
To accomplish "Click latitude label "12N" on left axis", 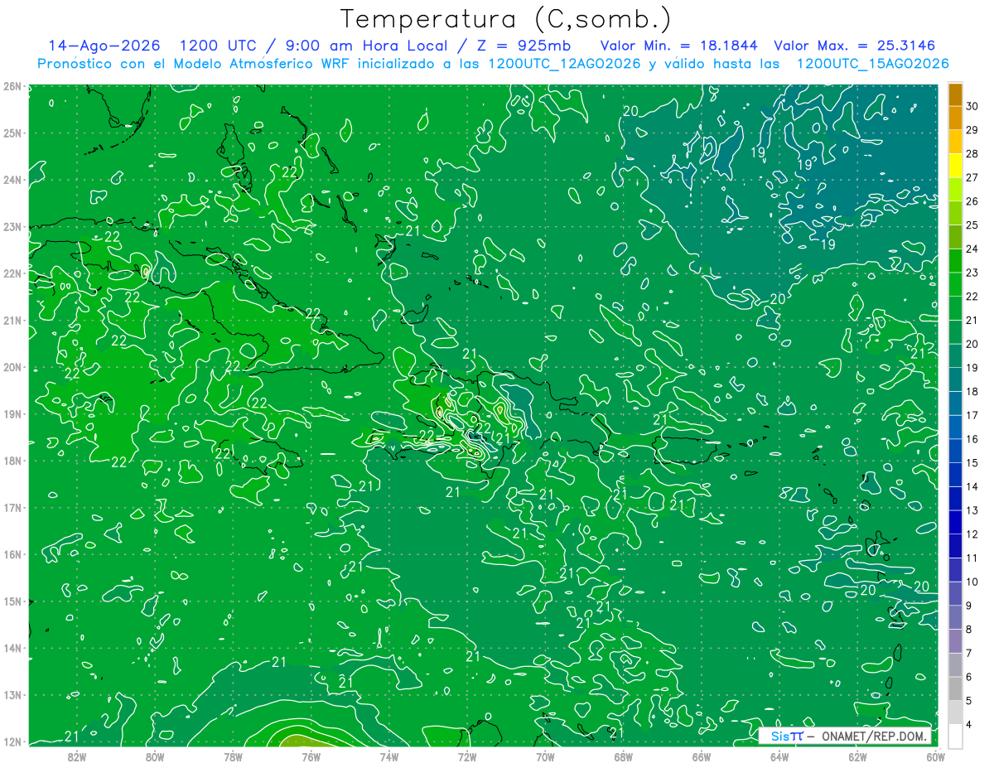I will [12, 741].
